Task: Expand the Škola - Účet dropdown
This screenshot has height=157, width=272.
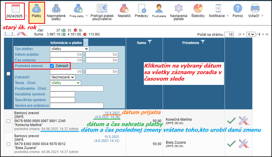Action: click(65, 83)
